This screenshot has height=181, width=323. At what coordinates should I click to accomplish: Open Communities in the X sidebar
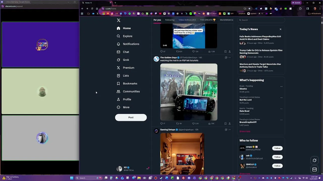click(128, 92)
